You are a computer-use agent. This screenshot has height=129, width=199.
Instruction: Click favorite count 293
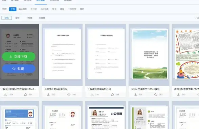161,95
